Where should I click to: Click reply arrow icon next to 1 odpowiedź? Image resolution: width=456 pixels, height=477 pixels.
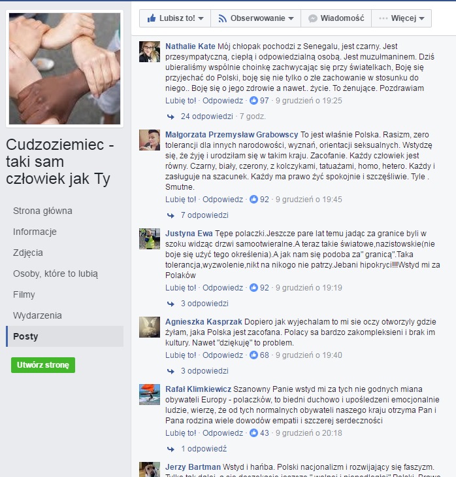[171, 449]
